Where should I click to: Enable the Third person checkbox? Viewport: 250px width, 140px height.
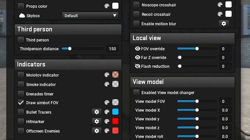[x=21, y=40]
